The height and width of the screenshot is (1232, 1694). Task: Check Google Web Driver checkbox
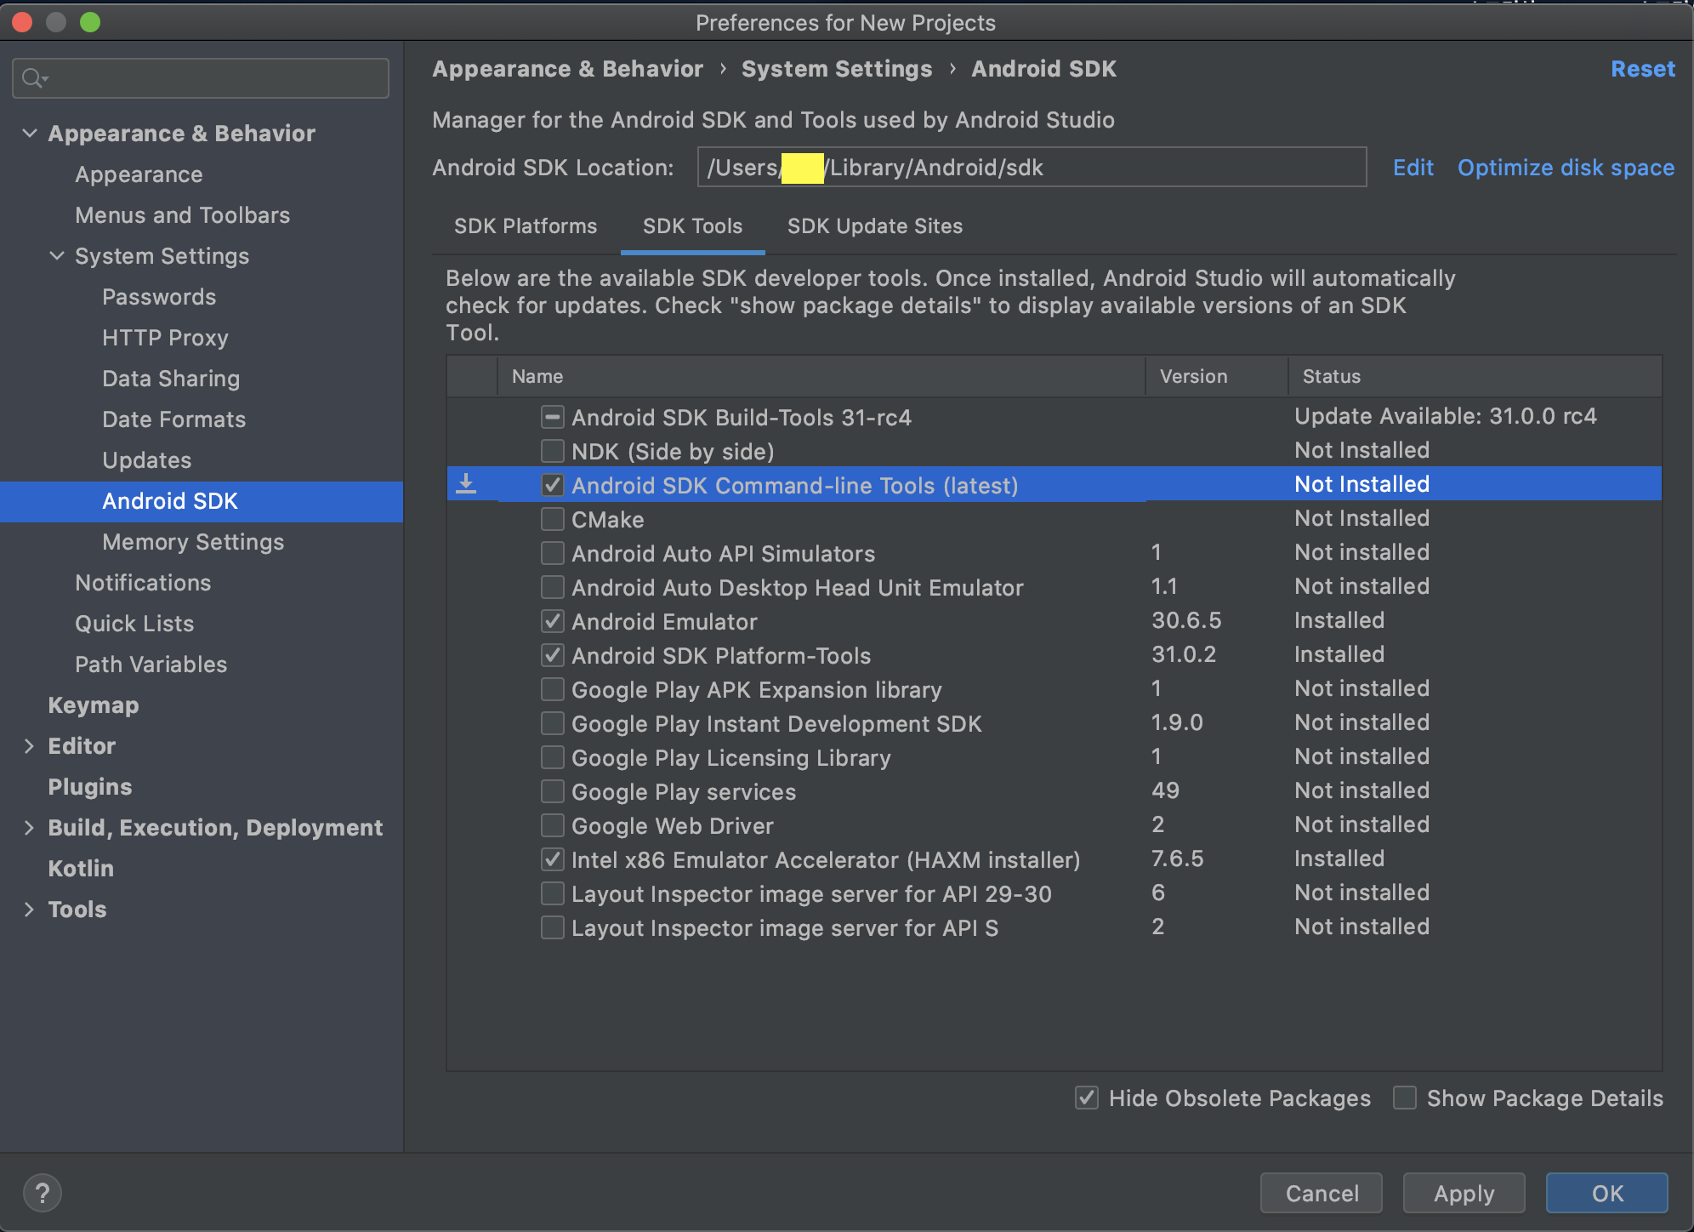553,825
